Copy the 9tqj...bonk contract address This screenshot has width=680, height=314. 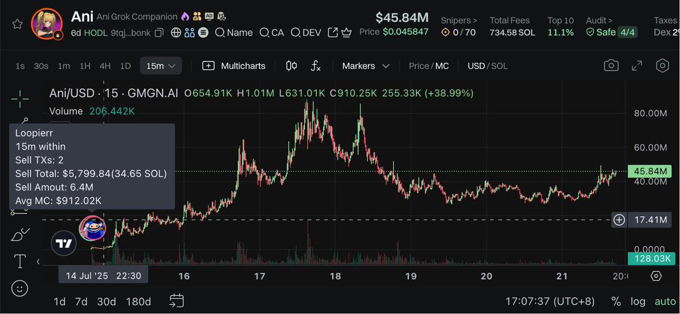[160, 33]
